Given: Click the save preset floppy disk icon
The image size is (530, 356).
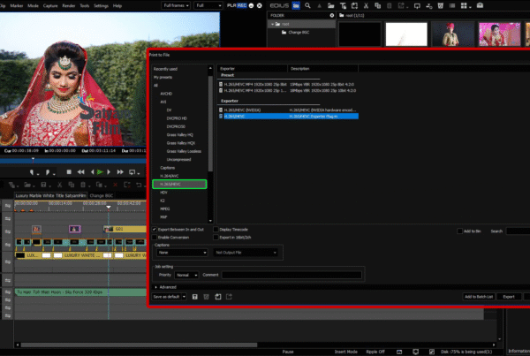Looking at the screenshot, I should click(x=194, y=297).
